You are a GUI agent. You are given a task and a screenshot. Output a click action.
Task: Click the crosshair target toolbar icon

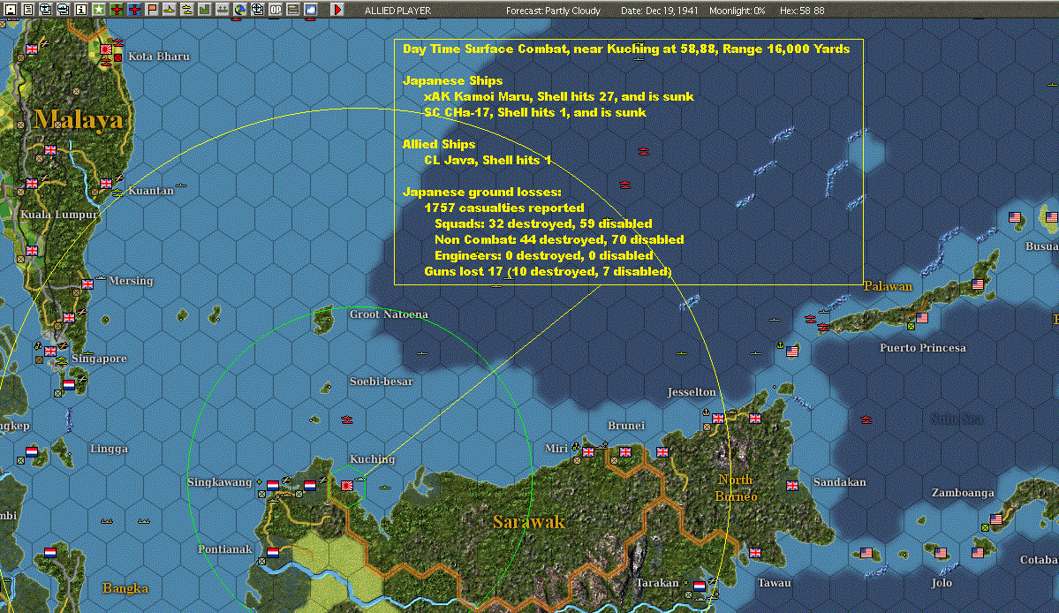(x=258, y=10)
